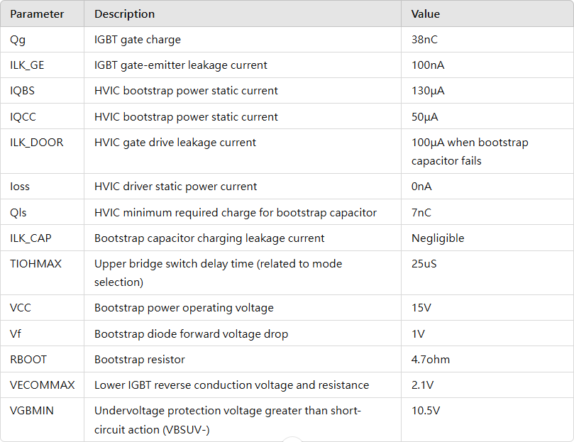574x442 pixels.
Task: Click the VGBMIN 10.5V value cell
Action: pyautogui.click(x=426, y=411)
